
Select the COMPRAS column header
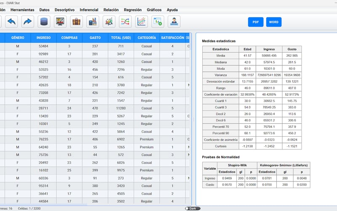click(x=69, y=38)
